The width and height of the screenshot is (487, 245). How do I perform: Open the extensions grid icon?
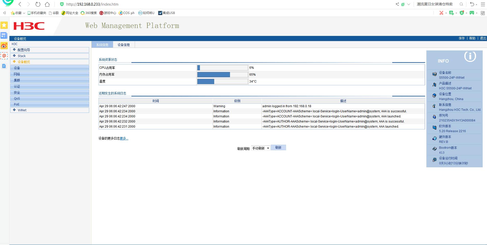coord(483,13)
